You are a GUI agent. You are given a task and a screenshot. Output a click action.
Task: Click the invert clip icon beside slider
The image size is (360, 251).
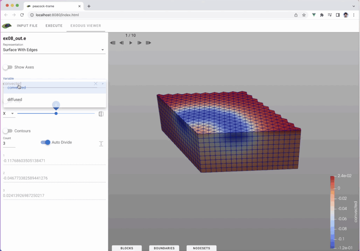[101, 114]
